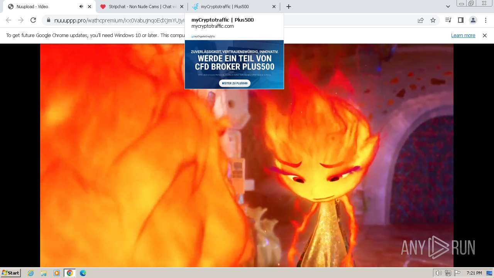This screenshot has height=278, width=494.
Task: Follow the Learn more link
Action: point(463,35)
